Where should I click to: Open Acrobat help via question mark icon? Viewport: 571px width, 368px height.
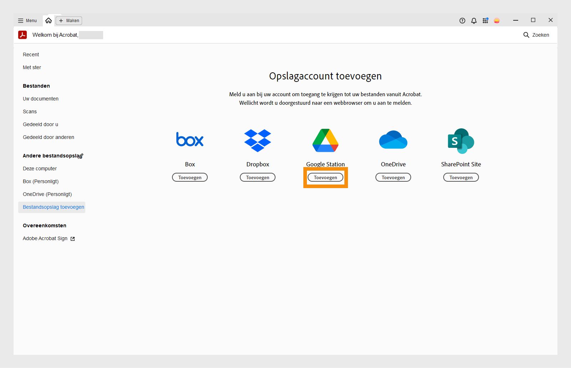pos(462,20)
